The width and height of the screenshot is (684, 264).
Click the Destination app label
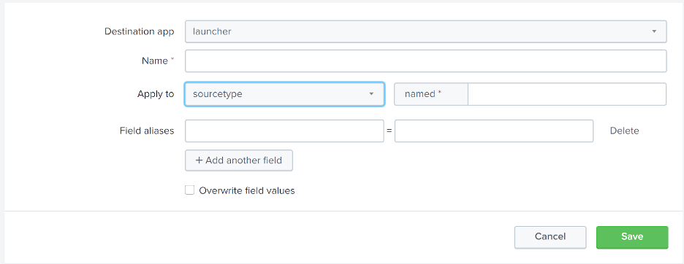139,31
